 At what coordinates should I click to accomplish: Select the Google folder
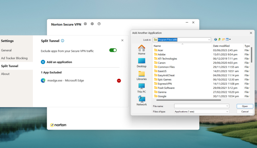(x=160, y=96)
